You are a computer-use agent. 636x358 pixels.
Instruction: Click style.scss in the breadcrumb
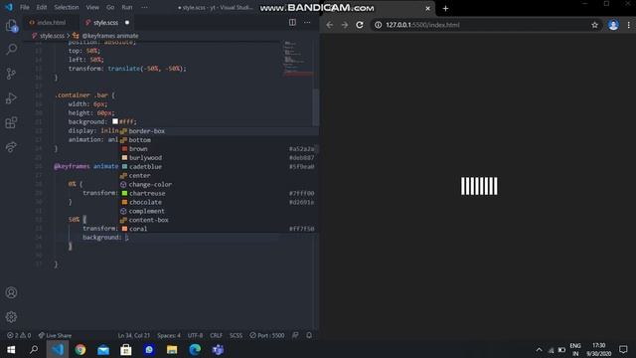[52, 36]
